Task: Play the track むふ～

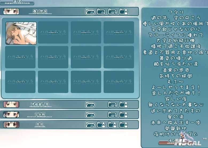Action: 176,82
